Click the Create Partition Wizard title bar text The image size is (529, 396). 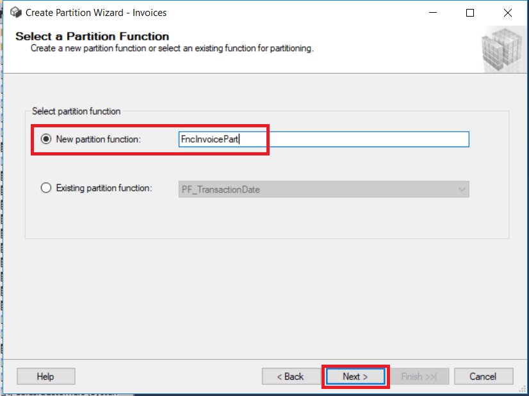[95, 12]
